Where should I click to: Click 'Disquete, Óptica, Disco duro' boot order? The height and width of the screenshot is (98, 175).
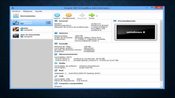pos(88,38)
